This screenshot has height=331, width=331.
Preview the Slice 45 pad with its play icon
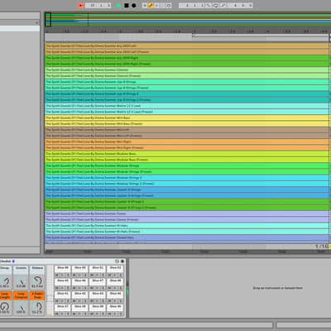click(62, 288)
